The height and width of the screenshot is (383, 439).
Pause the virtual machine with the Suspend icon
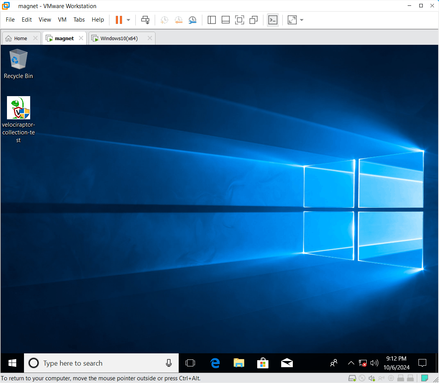coord(119,20)
